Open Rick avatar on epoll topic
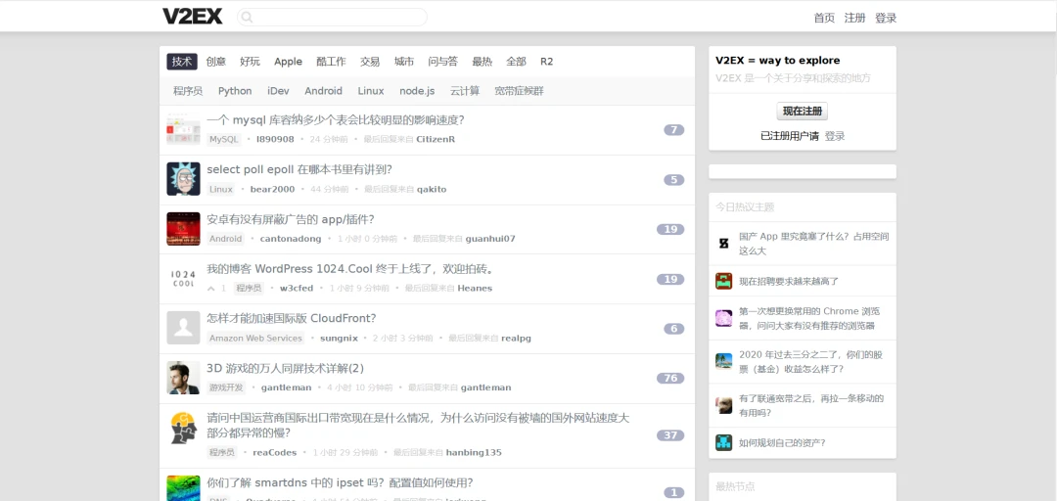The width and height of the screenshot is (1057, 501). coord(183,179)
